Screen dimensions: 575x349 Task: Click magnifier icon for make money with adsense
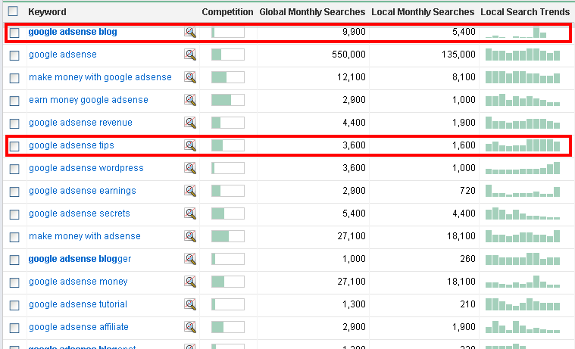click(x=190, y=236)
